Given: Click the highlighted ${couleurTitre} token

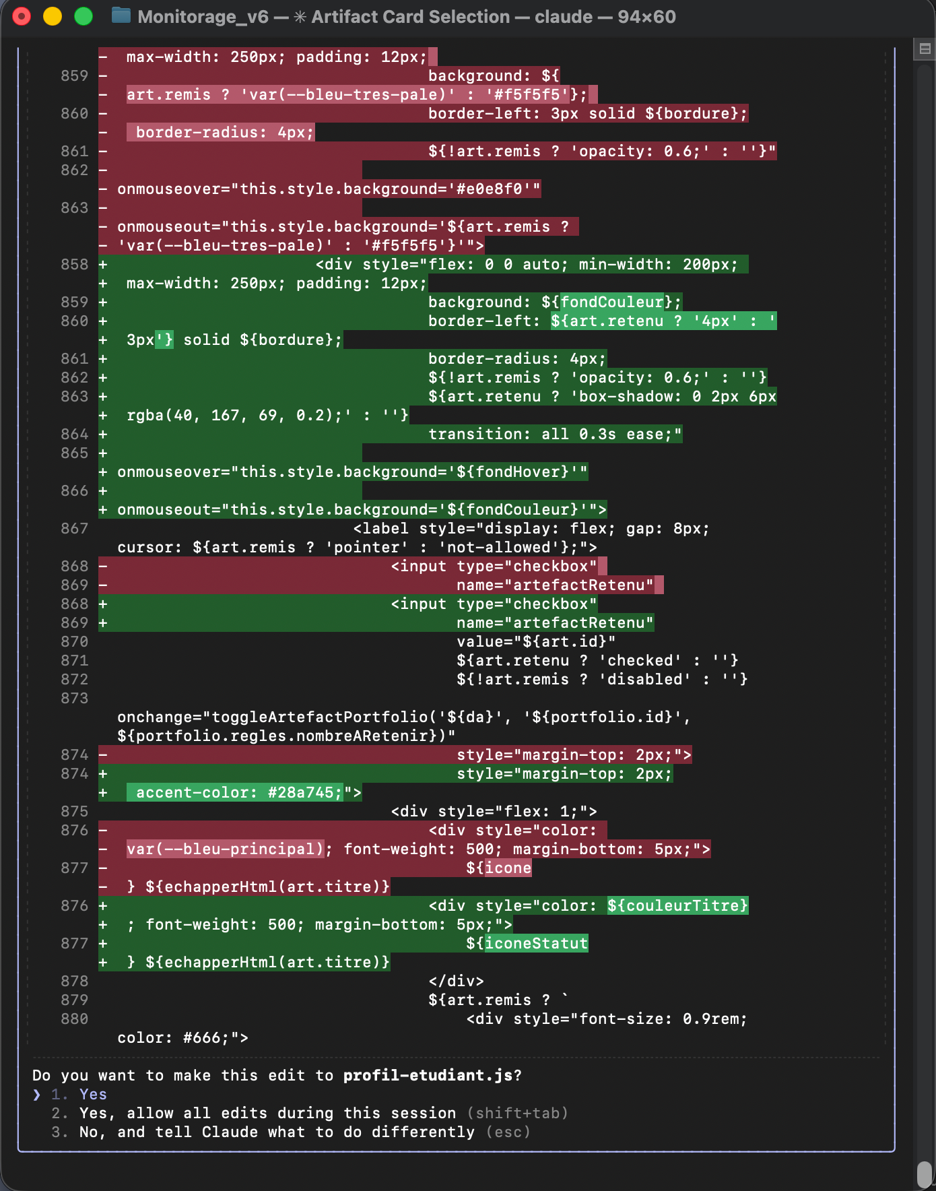Looking at the screenshot, I should coord(677,906).
